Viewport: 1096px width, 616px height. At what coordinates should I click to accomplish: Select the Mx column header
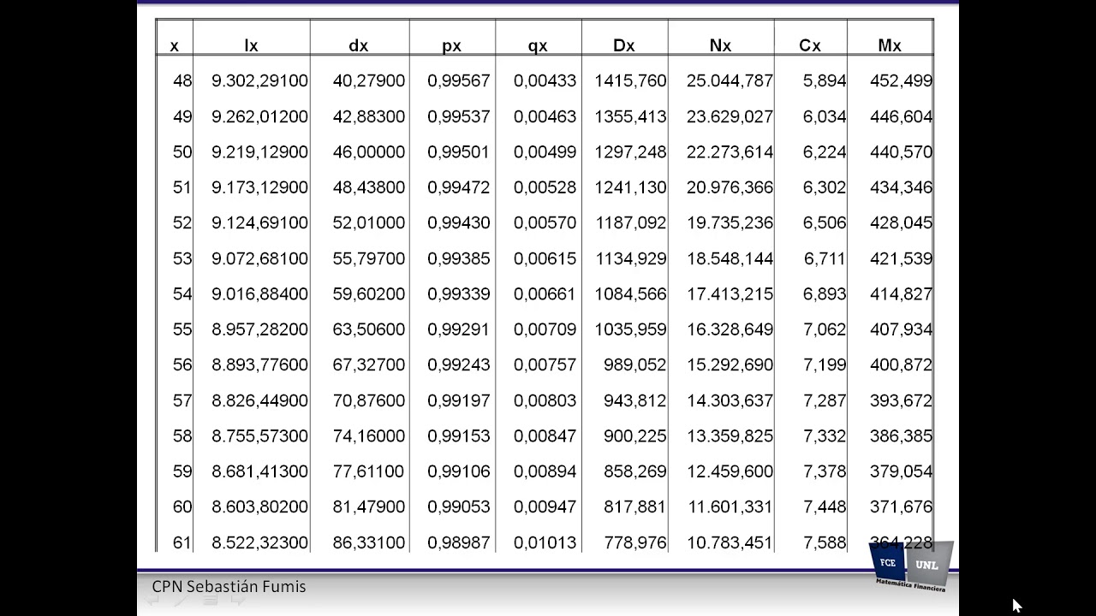pyautogui.click(x=890, y=45)
